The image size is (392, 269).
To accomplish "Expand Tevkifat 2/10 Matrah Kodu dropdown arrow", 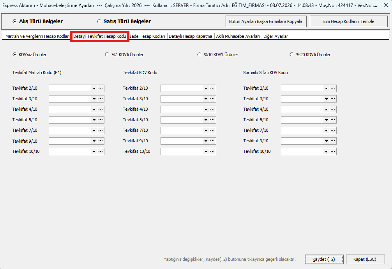I will pos(94,88).
